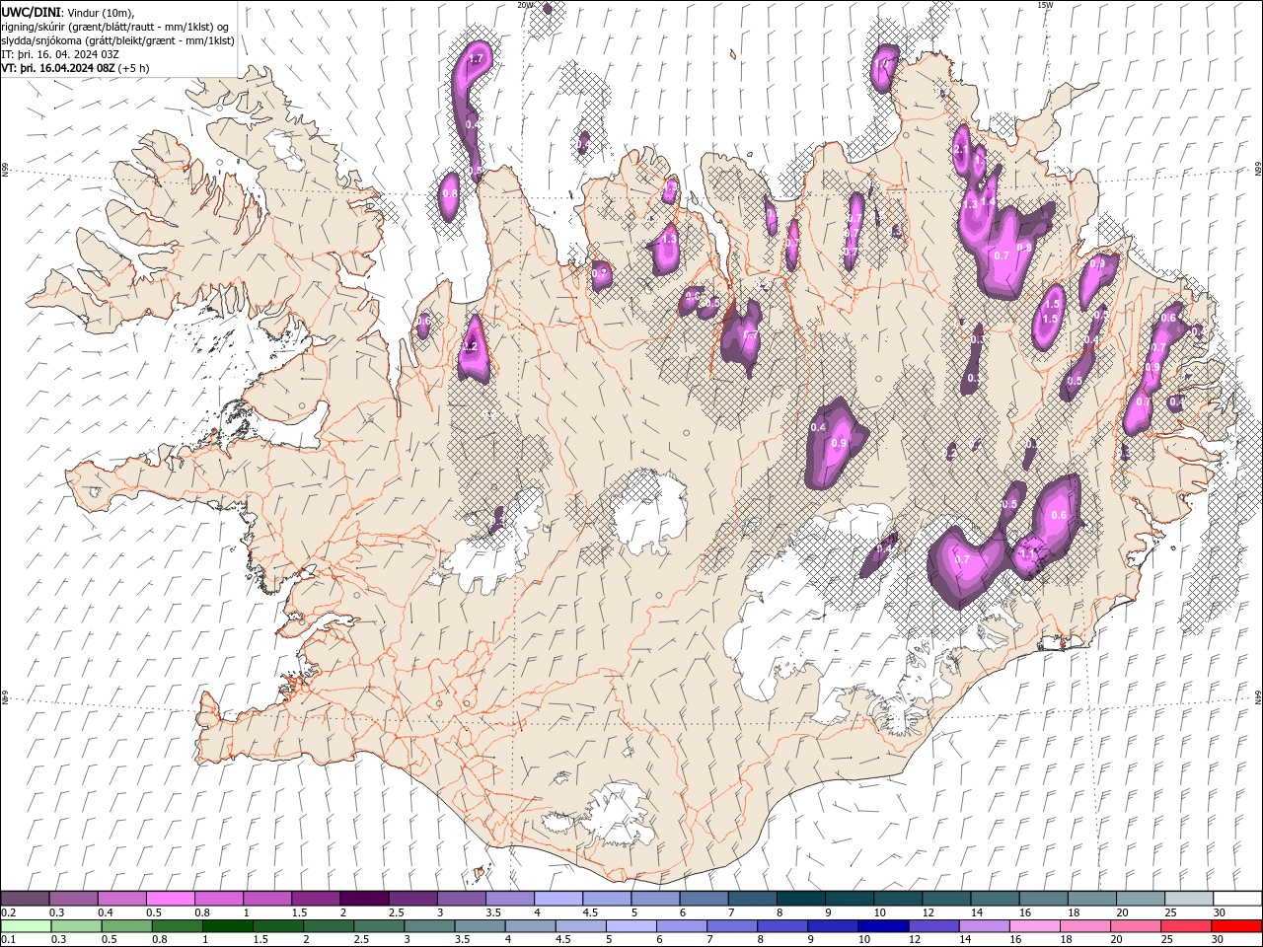Click the '64N' latitude label on right edge
Image resolution: width=1263 pixels, height=947 pixels.
pyautogui.click(x=1258, y=698)
